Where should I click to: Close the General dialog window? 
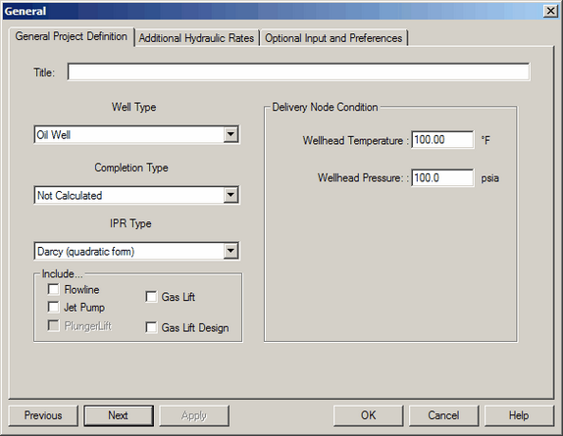[550, 11]
